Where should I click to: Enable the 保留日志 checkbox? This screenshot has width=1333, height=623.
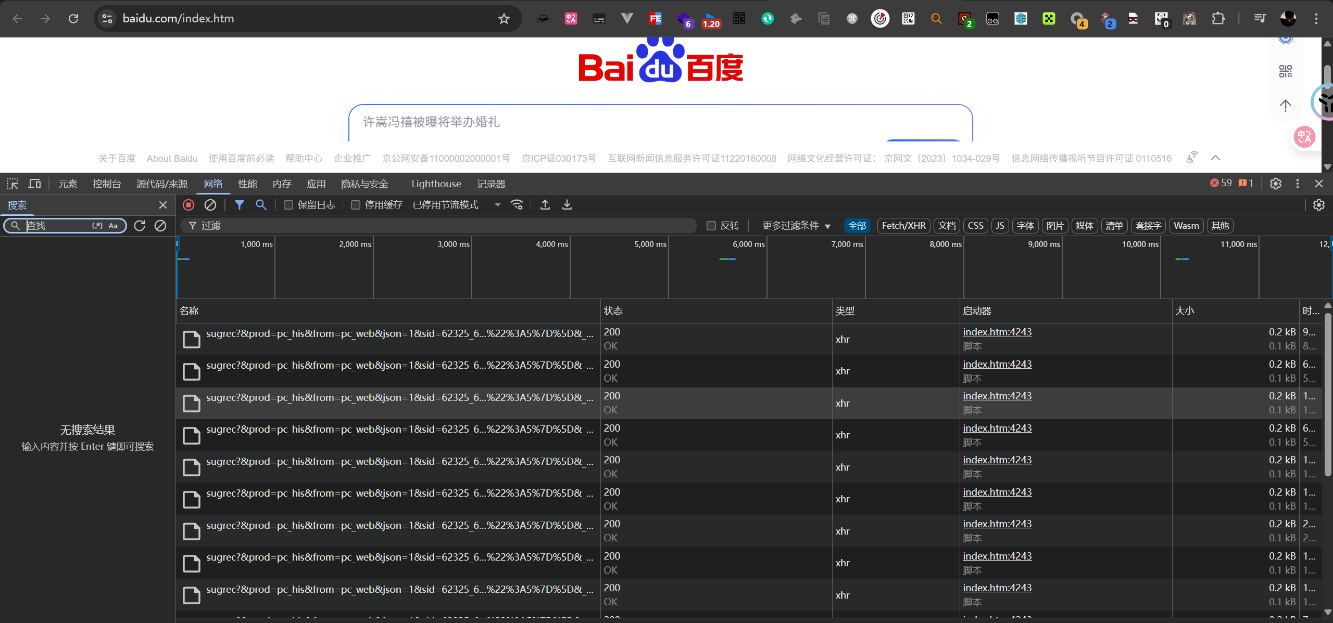[x=288, y=205]
